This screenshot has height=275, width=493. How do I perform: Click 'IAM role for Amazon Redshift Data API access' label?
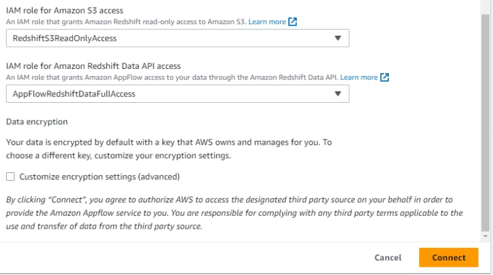pyautogui.click(x=94, y=66)
